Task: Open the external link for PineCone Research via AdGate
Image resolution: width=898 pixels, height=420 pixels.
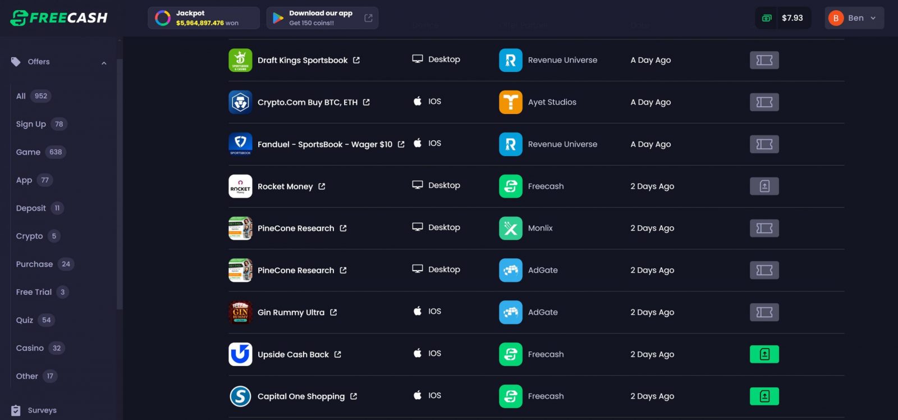Action: (343, 271)
